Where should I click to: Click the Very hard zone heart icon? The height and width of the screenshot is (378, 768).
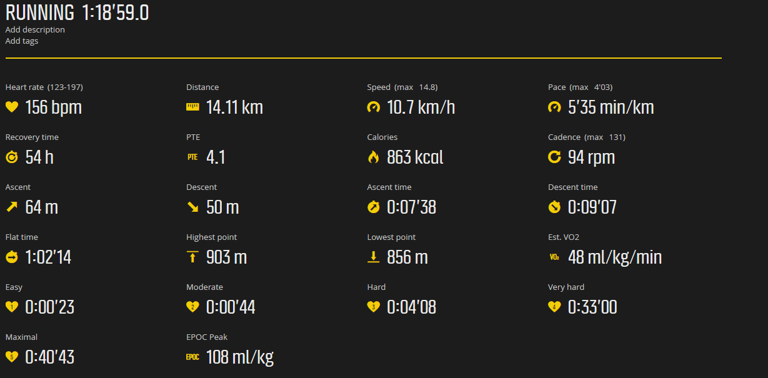point(554,307)
